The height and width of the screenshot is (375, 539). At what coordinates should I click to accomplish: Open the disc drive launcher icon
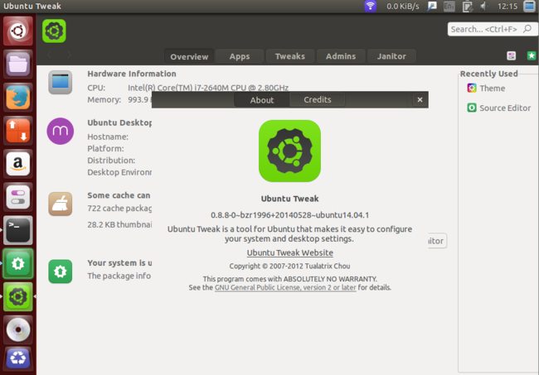click(x=18, y=329)
